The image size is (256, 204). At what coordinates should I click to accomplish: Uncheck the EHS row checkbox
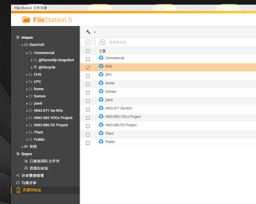tap(88, 67)
